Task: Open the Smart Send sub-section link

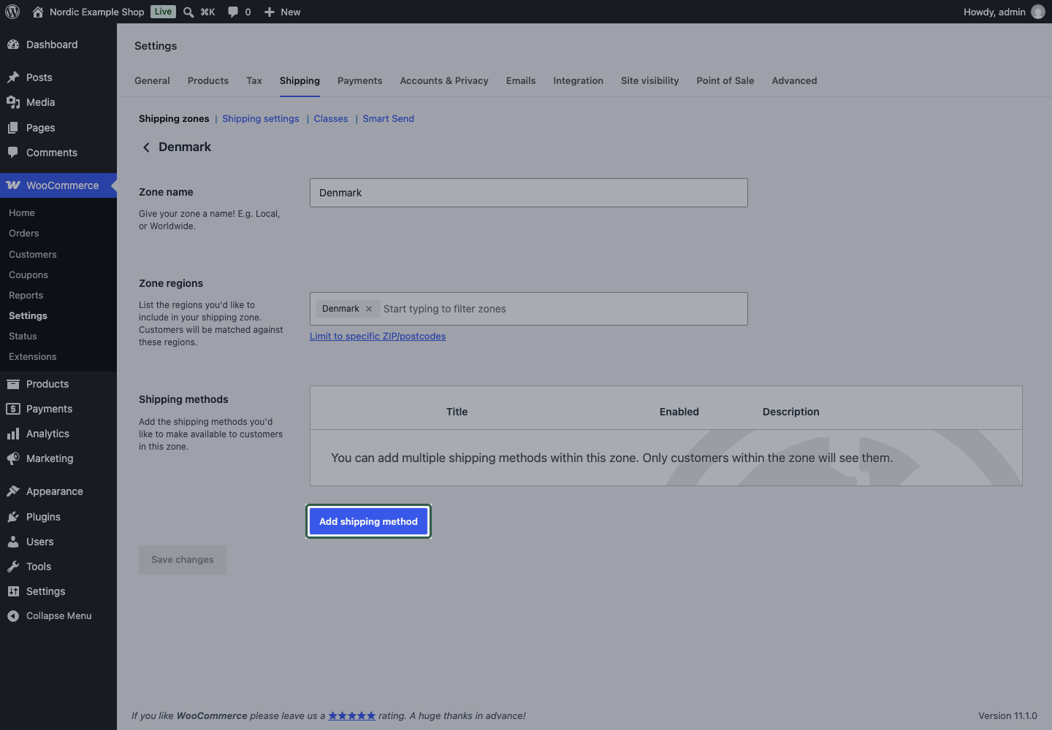Action: point(389,119)
